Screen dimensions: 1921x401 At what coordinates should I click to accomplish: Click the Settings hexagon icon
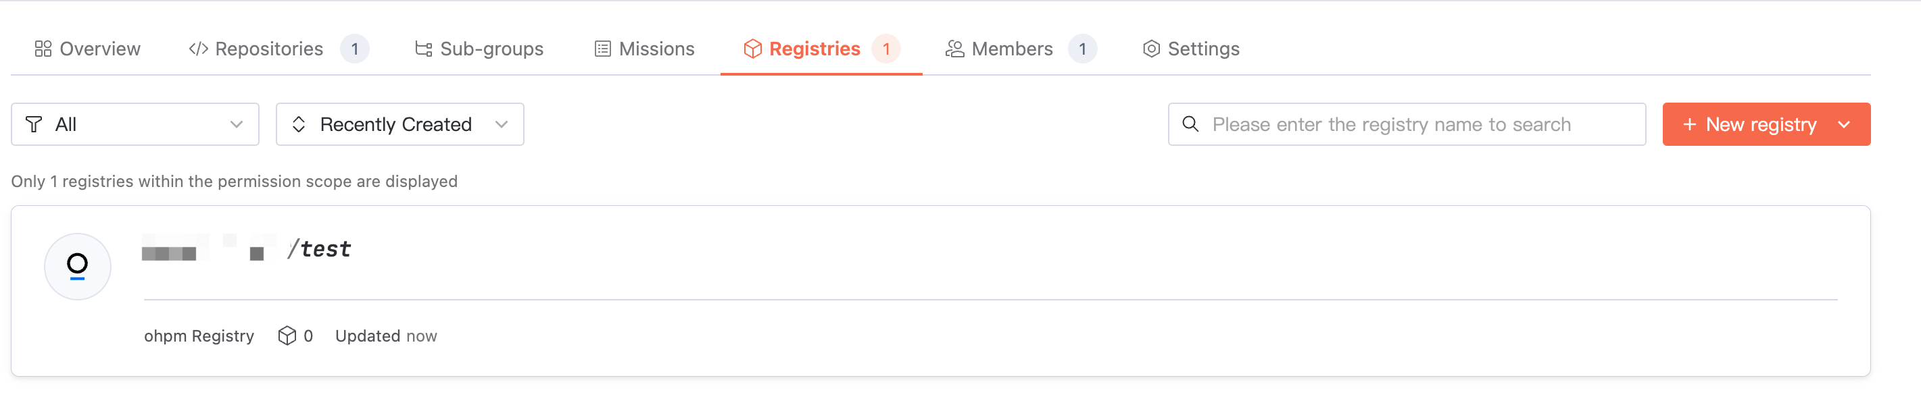coord(1151,49)
